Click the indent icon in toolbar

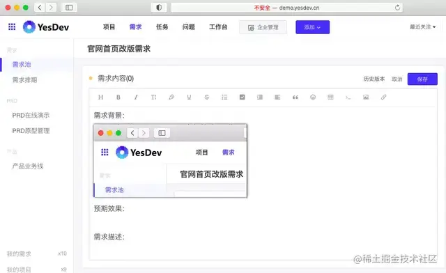point(260,97)
